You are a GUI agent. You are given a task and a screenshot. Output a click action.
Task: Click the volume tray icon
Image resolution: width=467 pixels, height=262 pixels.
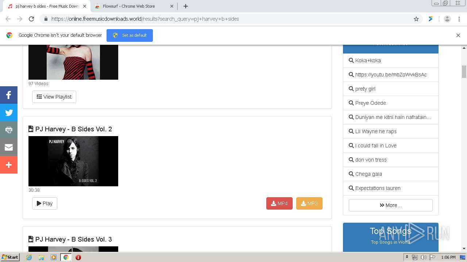(424, 257)
